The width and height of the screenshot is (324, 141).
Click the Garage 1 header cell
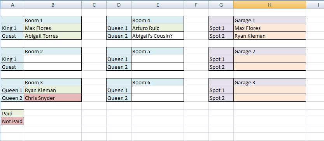tap(270, 20)
